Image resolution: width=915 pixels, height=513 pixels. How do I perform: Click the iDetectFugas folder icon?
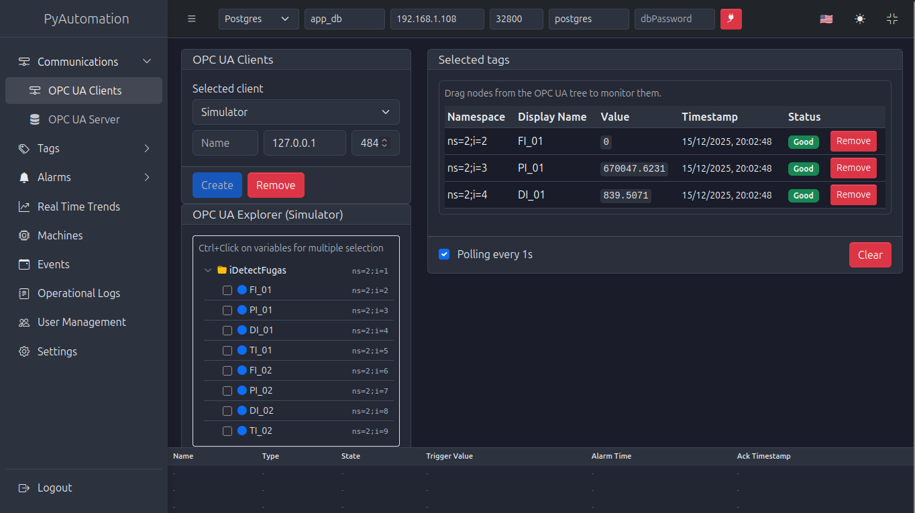tap(222, 270)
